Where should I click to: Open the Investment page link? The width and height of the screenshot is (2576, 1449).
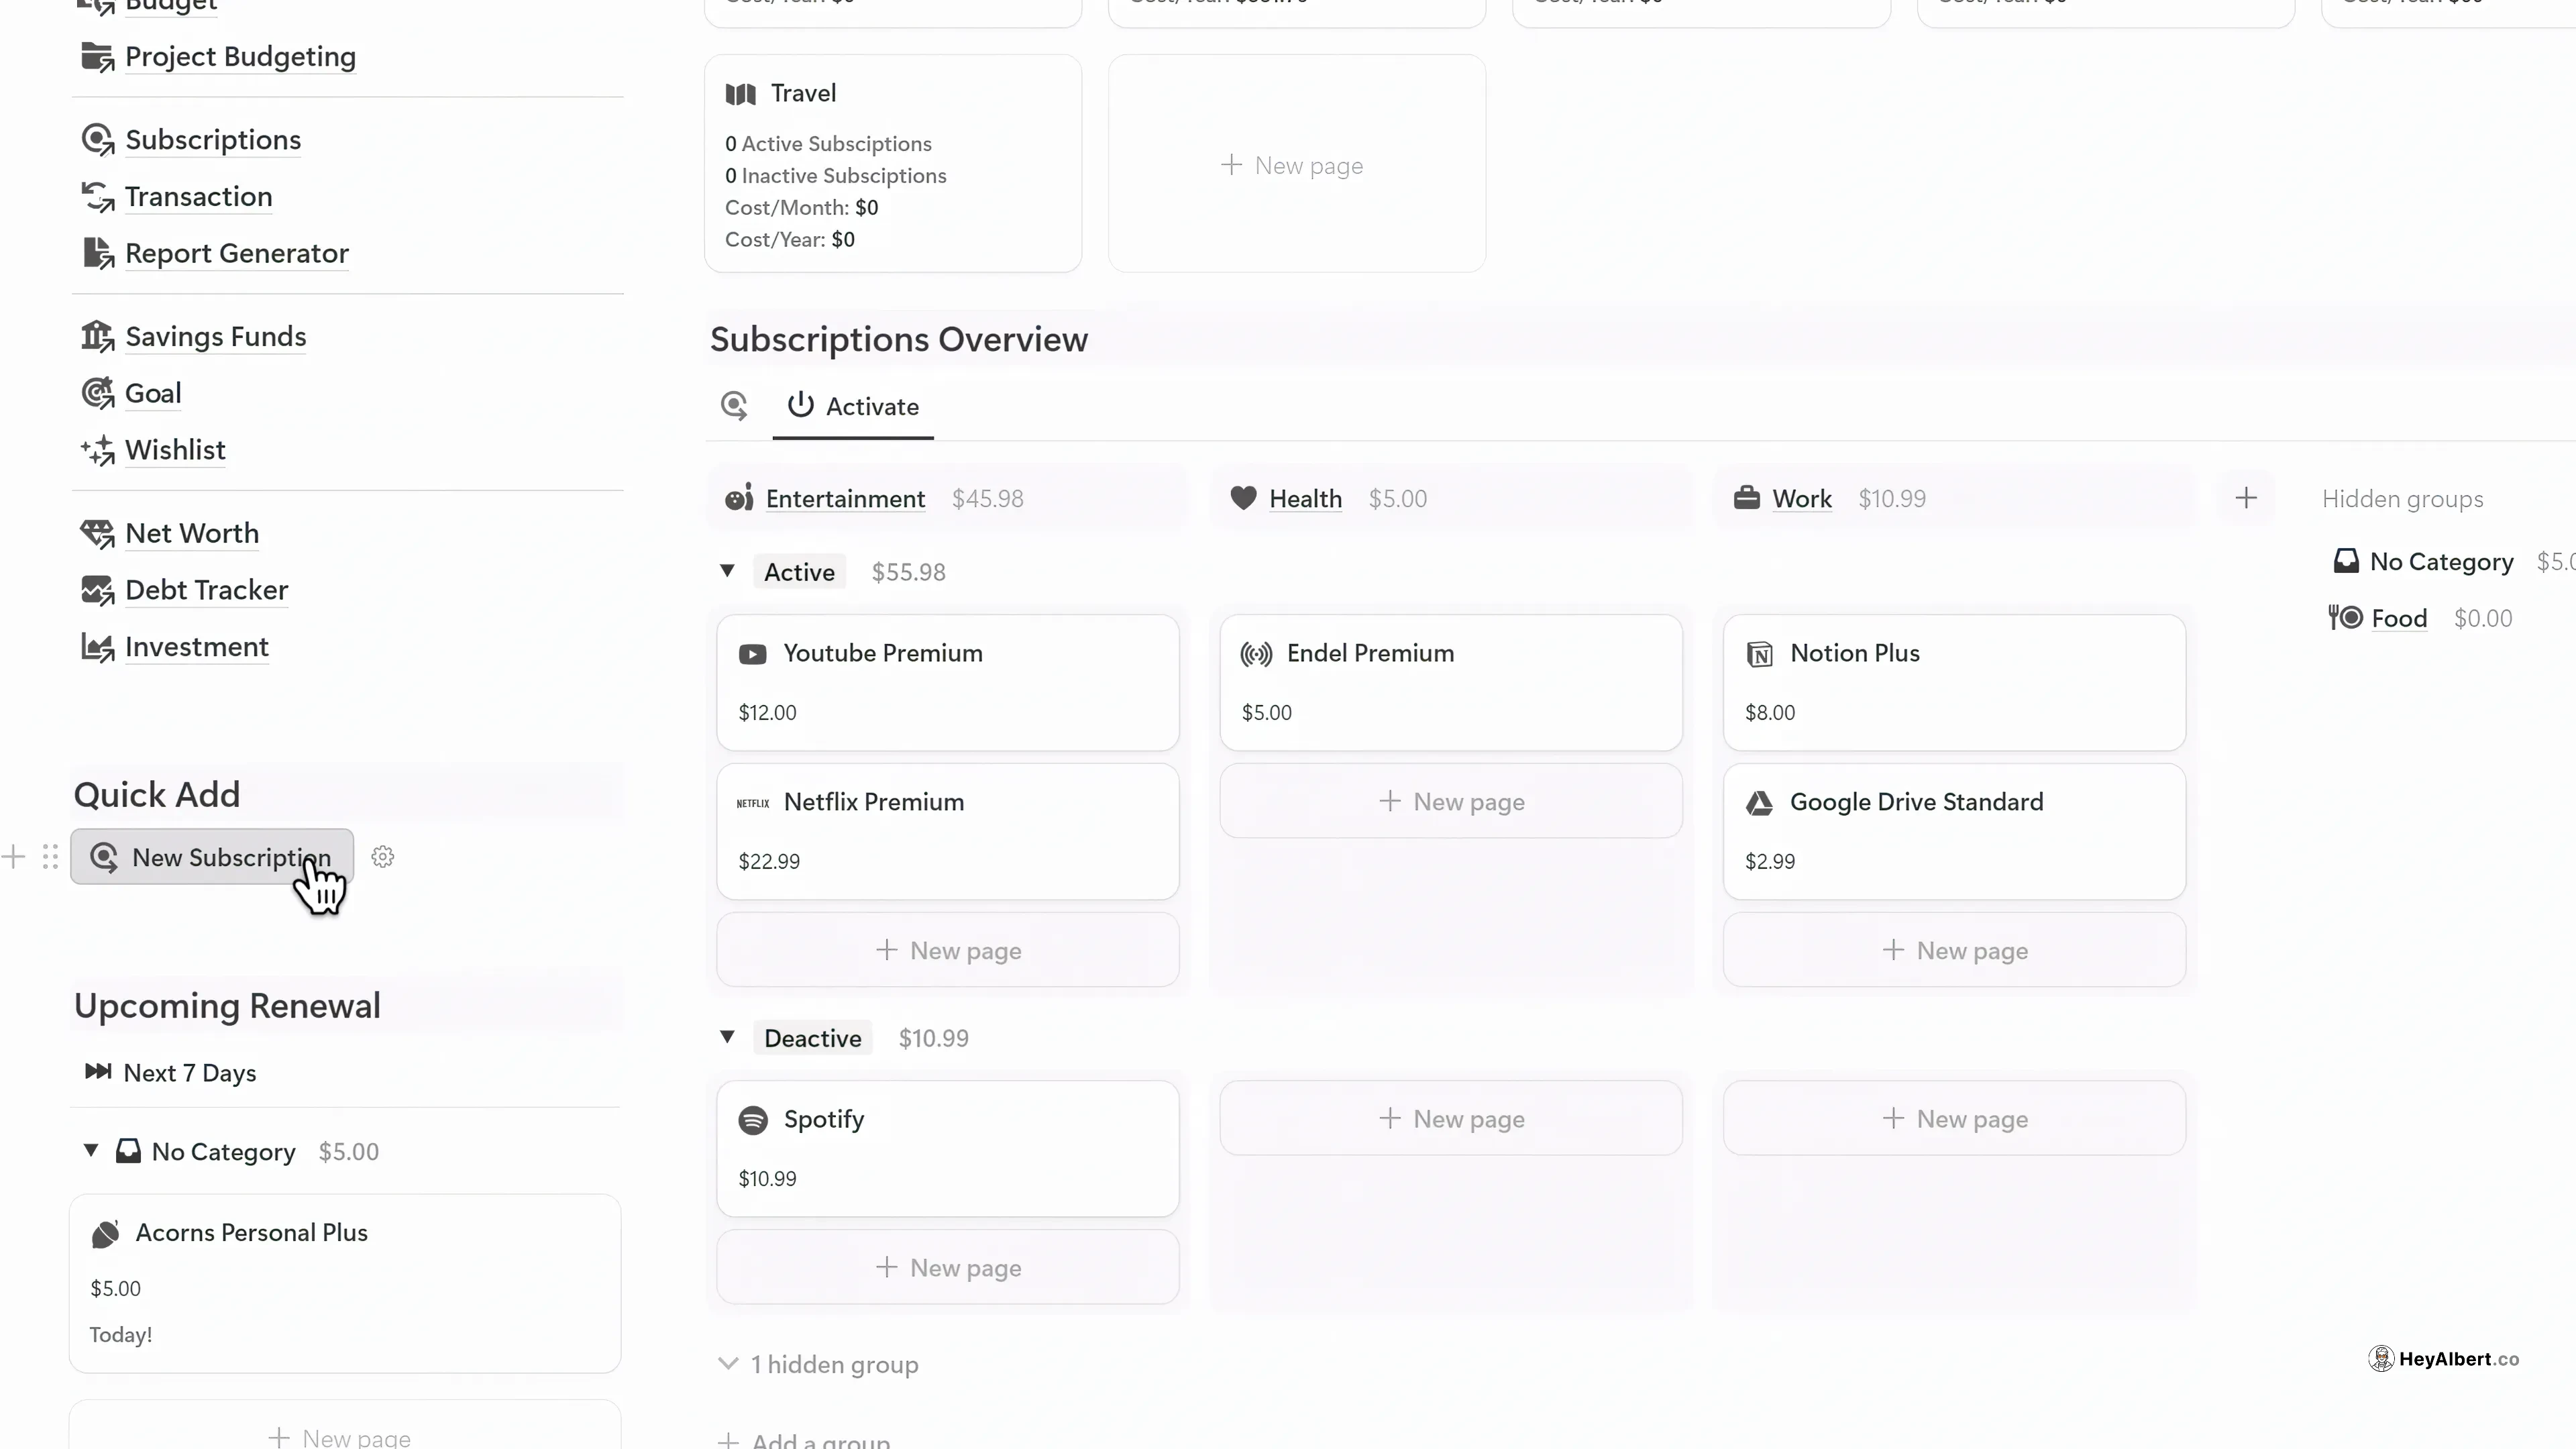point(197,647)
